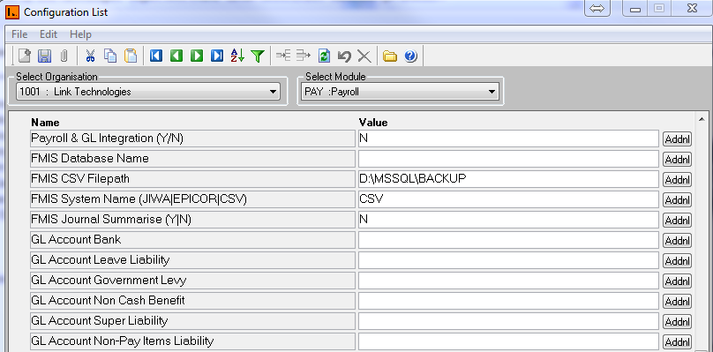The height and width of the screenshot is (352, 713).
Task: Click FMIS CSV Filepath value field
Action: pos(508,179)
